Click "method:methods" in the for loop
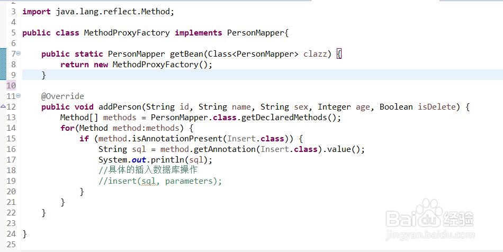 tap(146, 128)
